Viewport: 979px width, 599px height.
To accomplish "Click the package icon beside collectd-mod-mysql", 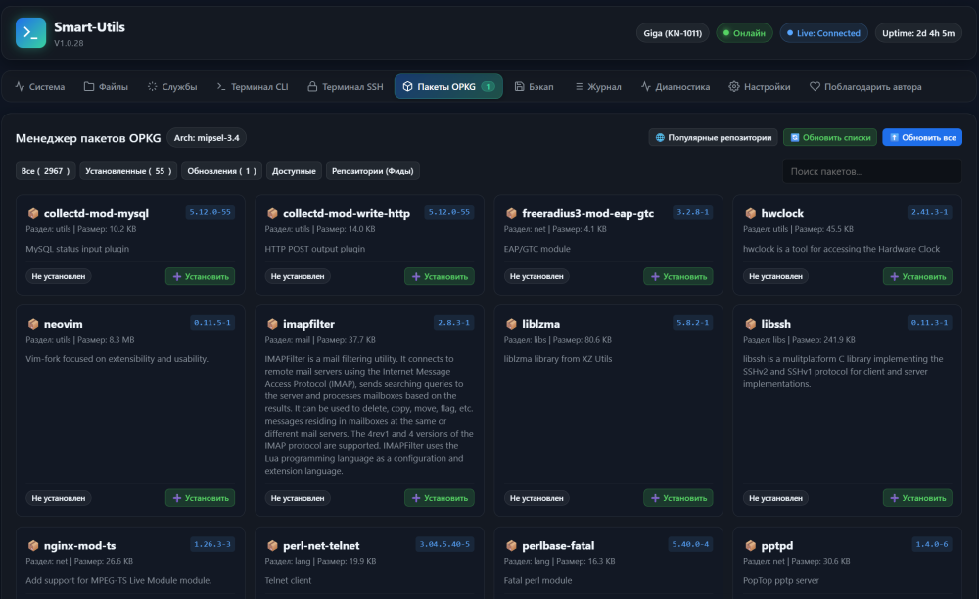I will click(x=33, y=213).
